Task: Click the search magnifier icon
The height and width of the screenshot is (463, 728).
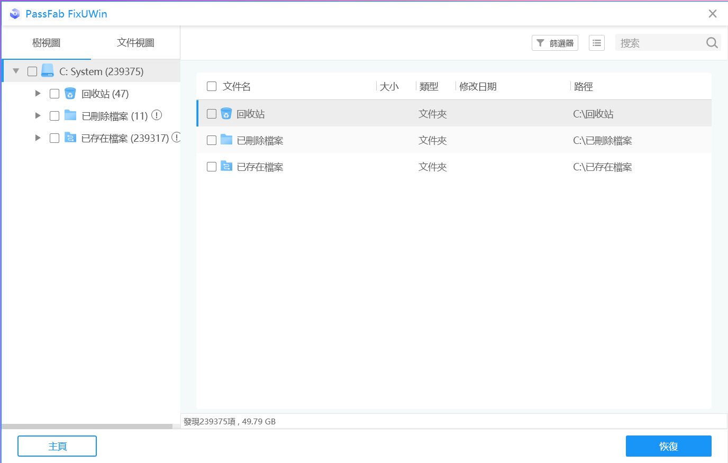Action: click(712, 42)
